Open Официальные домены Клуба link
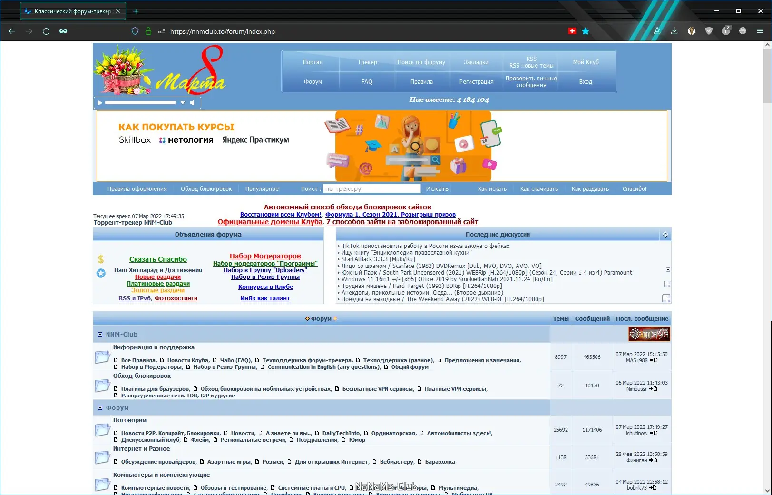The width and height of the screenshot is (772, 495). [x=270, y=222]
